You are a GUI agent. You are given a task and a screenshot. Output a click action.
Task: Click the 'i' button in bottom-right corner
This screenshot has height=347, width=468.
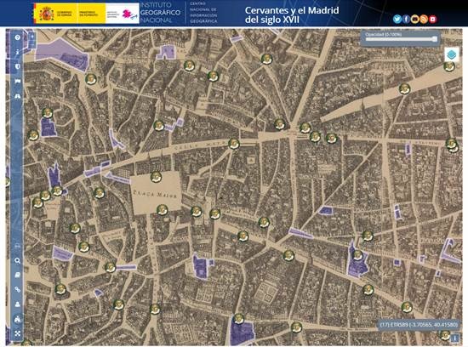[455, 338]
